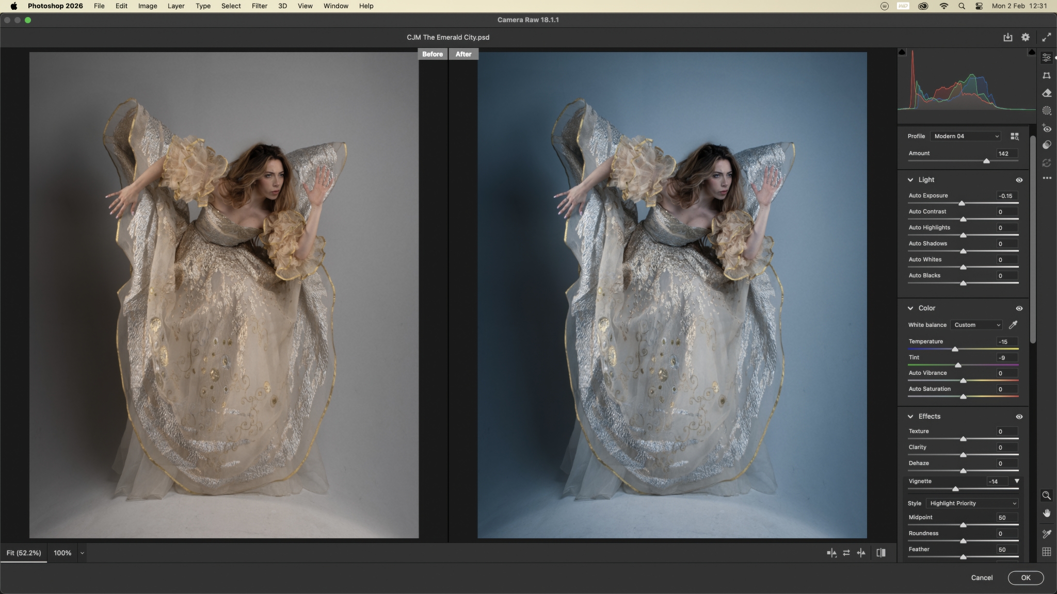The image size is (1057, 594).
Task: Switch to the Before view tab
Action: click(x=433, y=54)
